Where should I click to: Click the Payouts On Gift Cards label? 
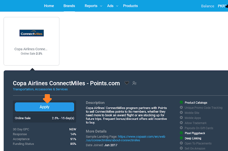pos(199,128)
